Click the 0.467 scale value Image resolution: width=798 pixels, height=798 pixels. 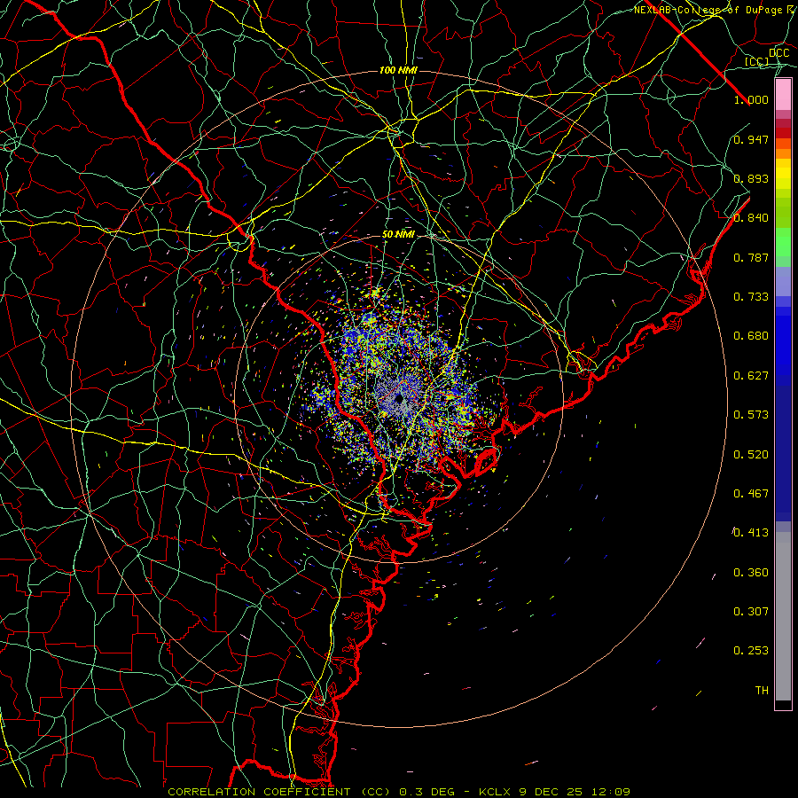[751, 494]
